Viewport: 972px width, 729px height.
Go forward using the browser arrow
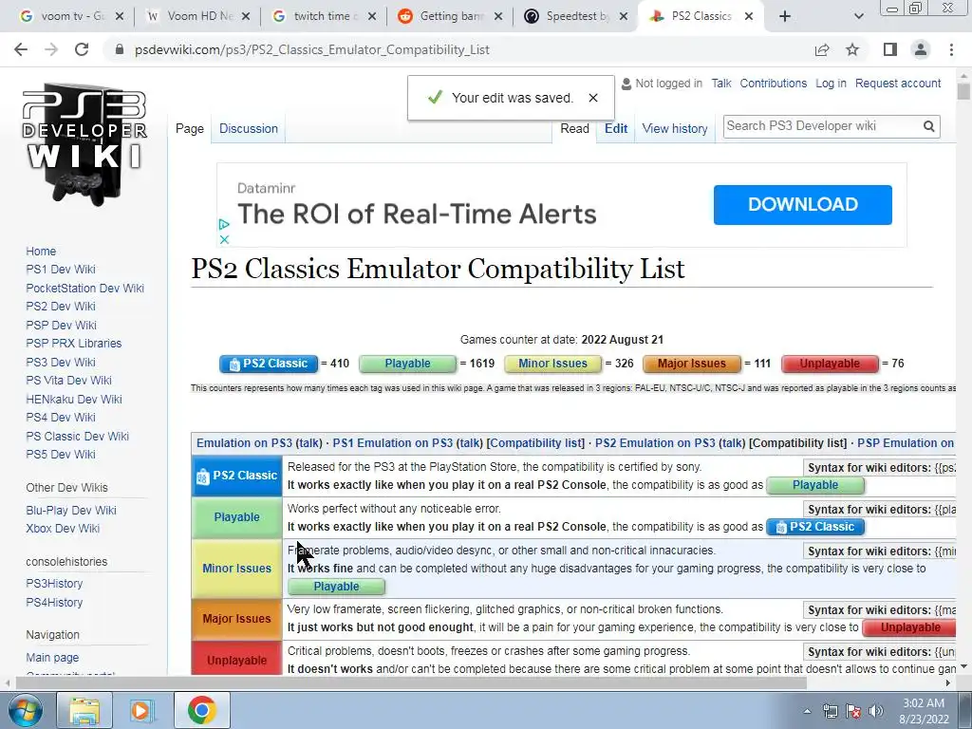click(51, 49)
